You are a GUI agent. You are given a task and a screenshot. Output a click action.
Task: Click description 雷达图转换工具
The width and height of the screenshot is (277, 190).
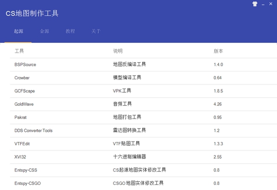129,130
